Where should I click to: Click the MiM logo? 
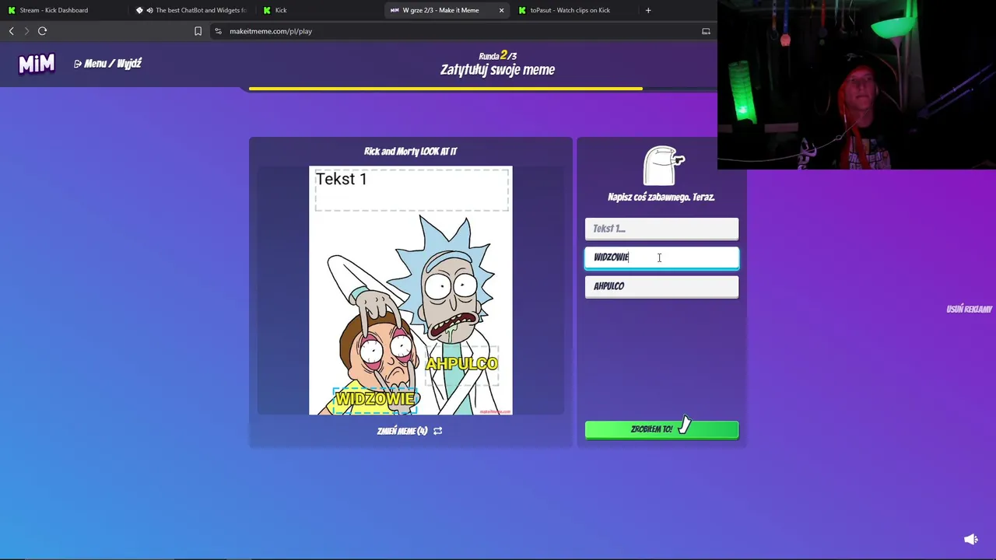(37, 64)
